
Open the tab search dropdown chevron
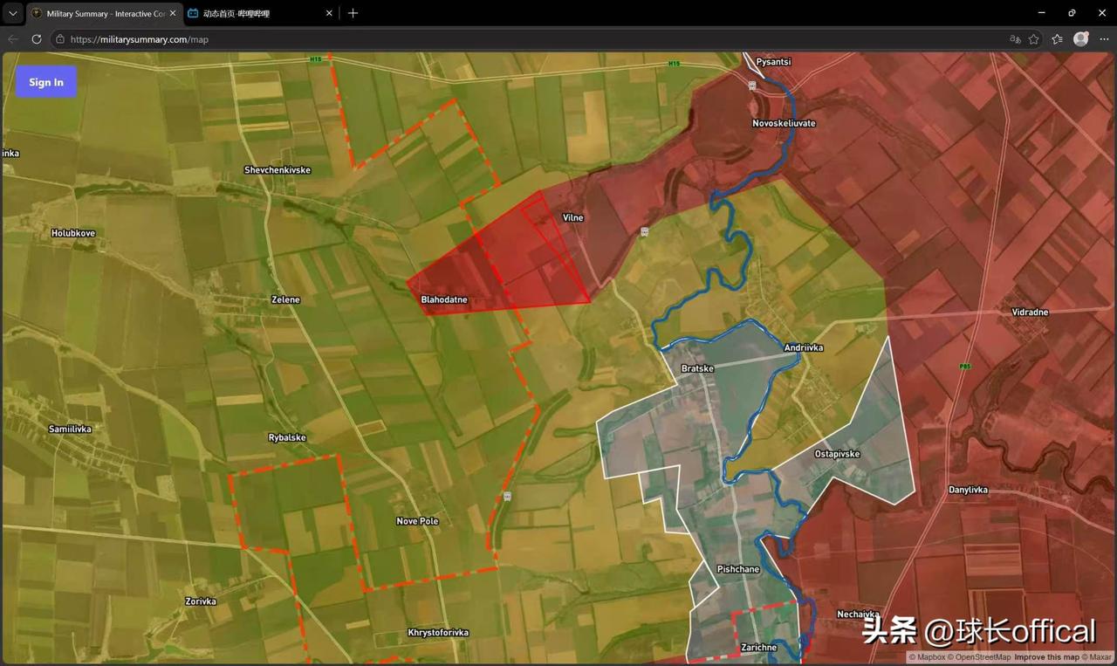[x=12, y=13]
